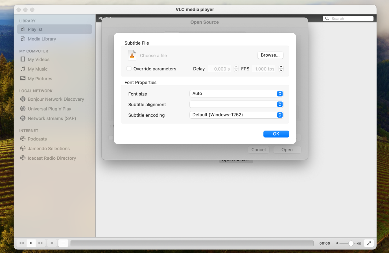Enter fullscreen with the expand icon
Viewport: 389px width, 253px height.
coord(369,243)
